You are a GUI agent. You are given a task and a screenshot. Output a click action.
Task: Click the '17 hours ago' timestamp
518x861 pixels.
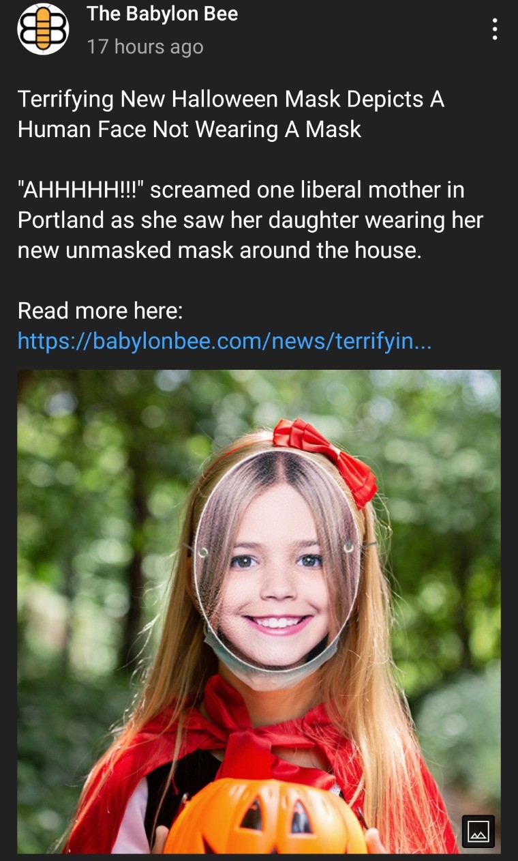click(x=145, y=47)
